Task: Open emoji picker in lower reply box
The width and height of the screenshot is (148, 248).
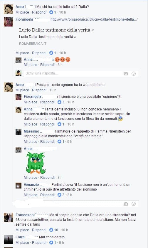Action: (x=134, y=204)
